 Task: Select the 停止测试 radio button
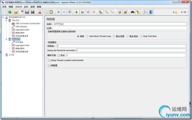pyautogui.click(x=128, y=36)
